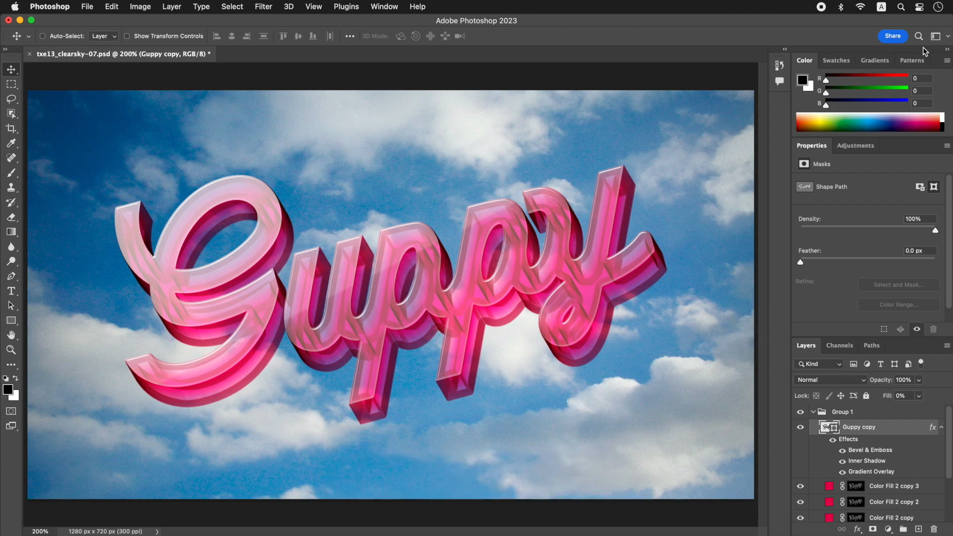Image resolution: width=953 pixels, height=536 pixels.
Task: Switch to the Channels tab
Action: (839, 345)
